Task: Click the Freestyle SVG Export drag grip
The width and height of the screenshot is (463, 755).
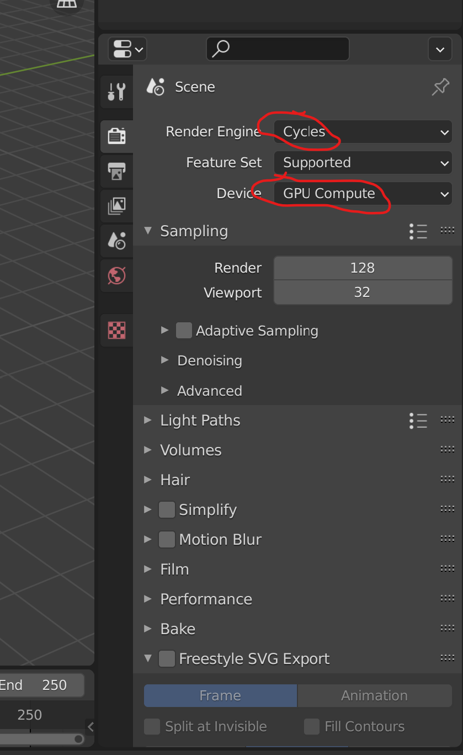Action: (x=447, y=658)
